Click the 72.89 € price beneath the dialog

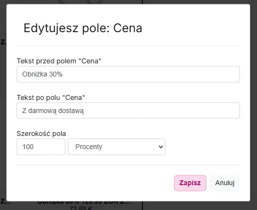coord(80,208)
